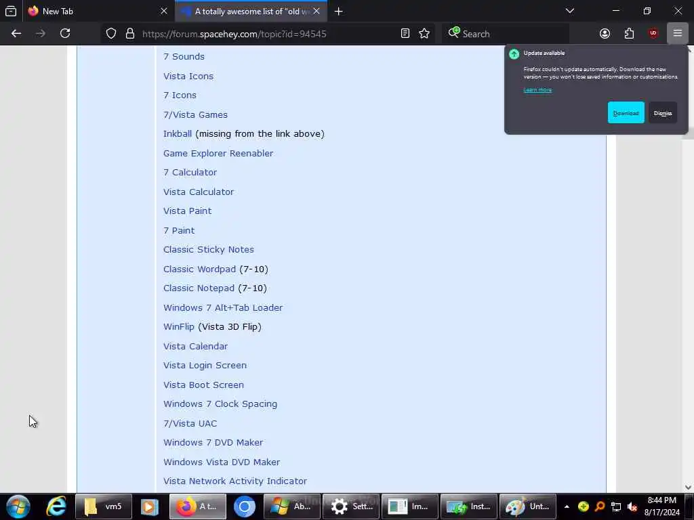Open the About Windows taskbar window

[x=291, y=506]
